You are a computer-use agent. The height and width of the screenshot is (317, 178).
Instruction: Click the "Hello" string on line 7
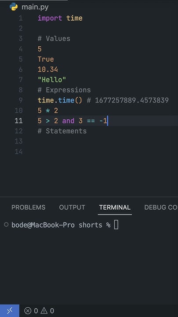click(x=52, y=80)
